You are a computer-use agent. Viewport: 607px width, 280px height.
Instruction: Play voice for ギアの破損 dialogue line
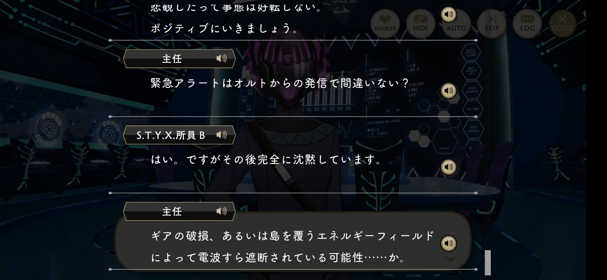click(x=449, y=243)
